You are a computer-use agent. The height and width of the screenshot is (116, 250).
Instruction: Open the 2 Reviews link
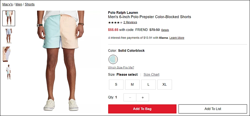tap(130, 22)
